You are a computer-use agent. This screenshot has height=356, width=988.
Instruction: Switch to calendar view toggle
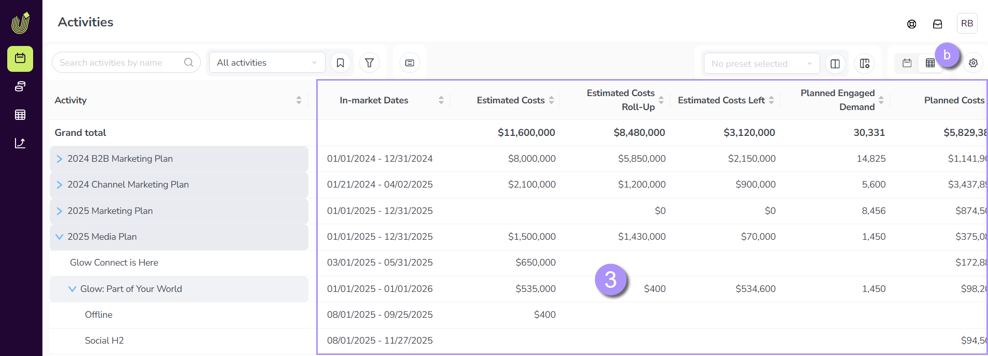pos(907,63)
